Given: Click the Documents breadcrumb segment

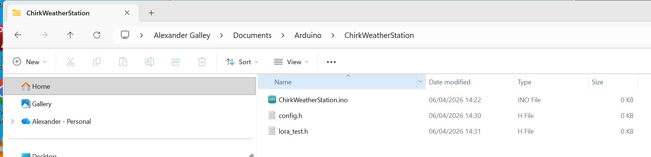Looking at the screenshot, I should (x=252, y=35).
